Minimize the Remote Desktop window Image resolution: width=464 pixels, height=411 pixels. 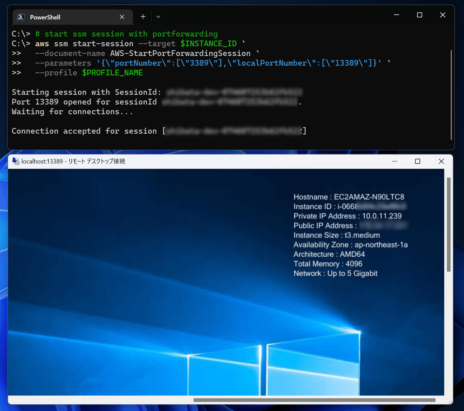(x=395, y=161)
